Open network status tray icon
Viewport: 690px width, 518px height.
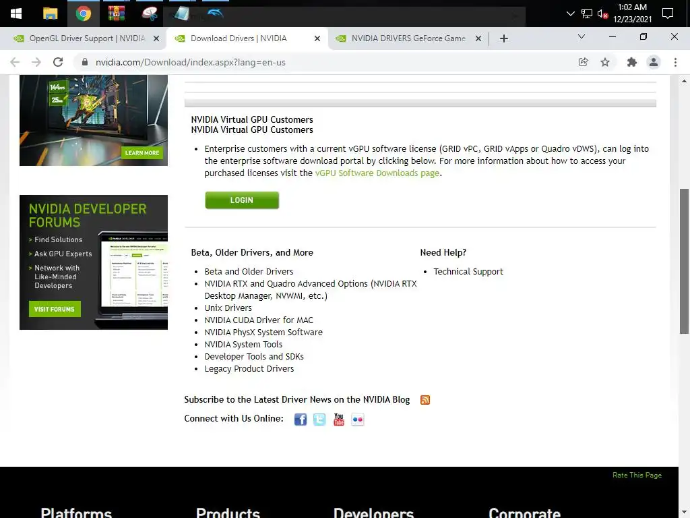point(587,13)
